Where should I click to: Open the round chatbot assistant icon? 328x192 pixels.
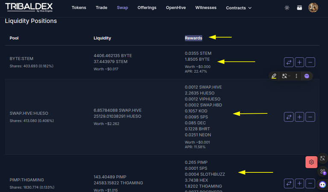click(322, 185)
